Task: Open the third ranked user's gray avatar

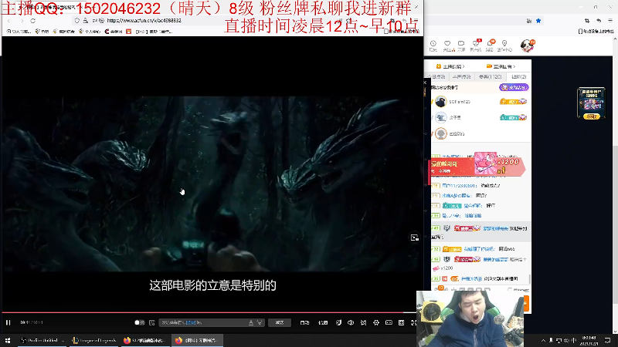Action: point(440,133)
